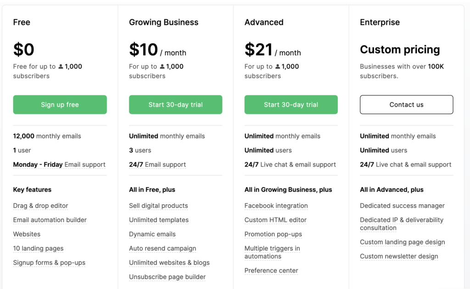The image size is (470, 289).
Task: Click Unlimited templates feature link
Action: pos(158,220)
